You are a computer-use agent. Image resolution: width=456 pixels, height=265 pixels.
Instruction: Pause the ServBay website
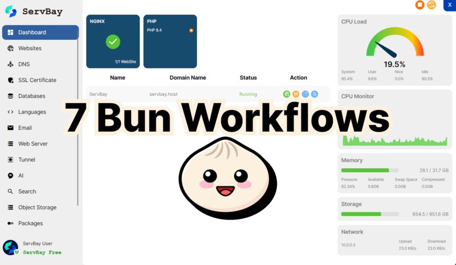point(296,94)
